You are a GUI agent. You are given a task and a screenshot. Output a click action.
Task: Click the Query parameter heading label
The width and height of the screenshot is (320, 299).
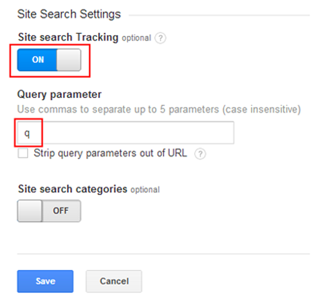(59, 95)
